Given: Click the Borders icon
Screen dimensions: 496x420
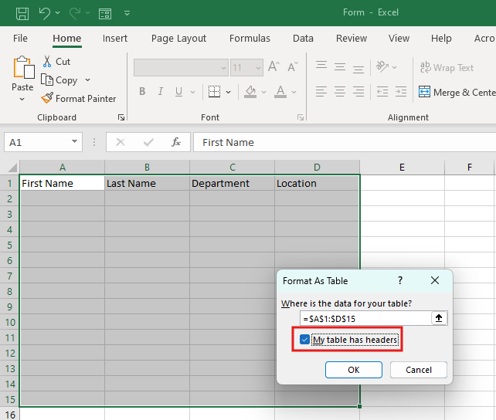Looking at the screenshot, I should (x=214, y=92).
